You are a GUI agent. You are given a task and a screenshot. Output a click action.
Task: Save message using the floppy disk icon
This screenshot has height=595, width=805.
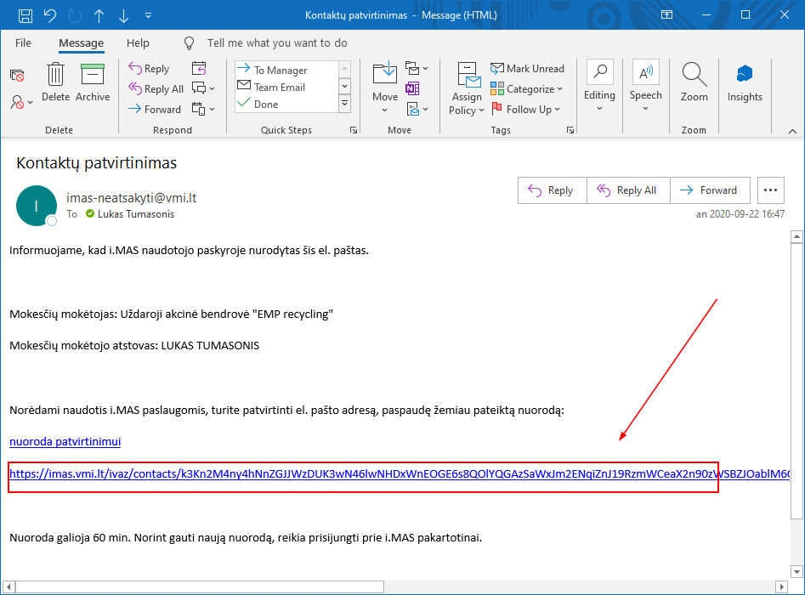coord(26,15)
